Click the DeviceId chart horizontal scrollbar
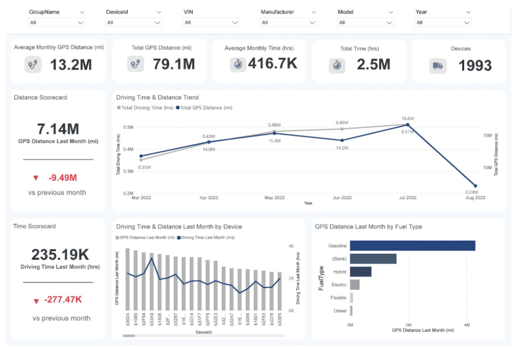Screen dimensions: 519x347 (x=129, y=336)
